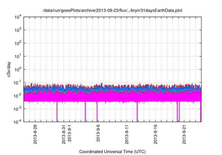Click the 10^-2 y-axis tick label

coord(17,96)
